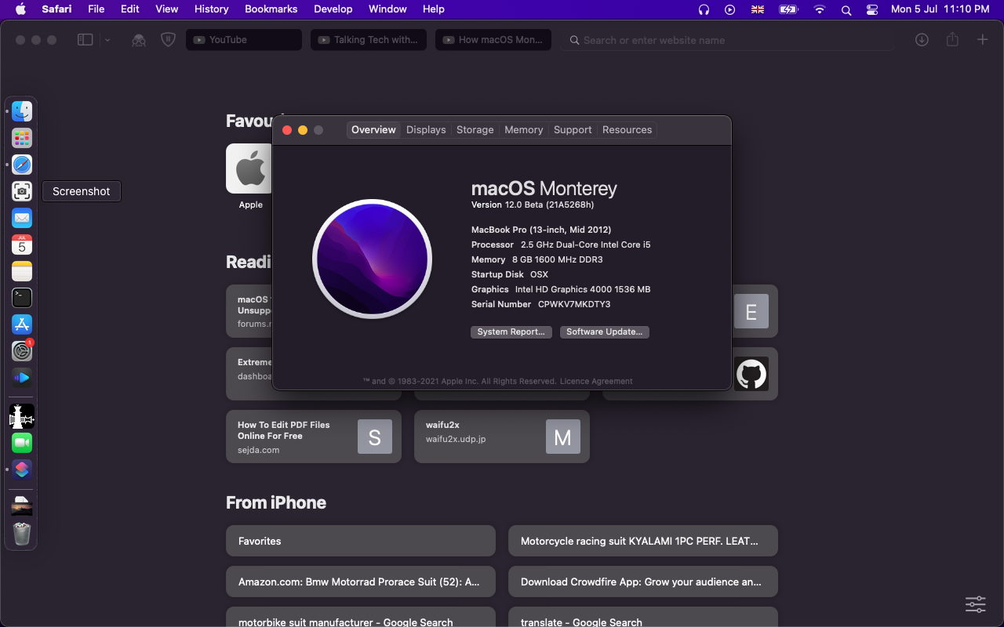Open Control Centre in menu bar
The height and width of the screenshot is (627, 1004).
click(872, 9)
